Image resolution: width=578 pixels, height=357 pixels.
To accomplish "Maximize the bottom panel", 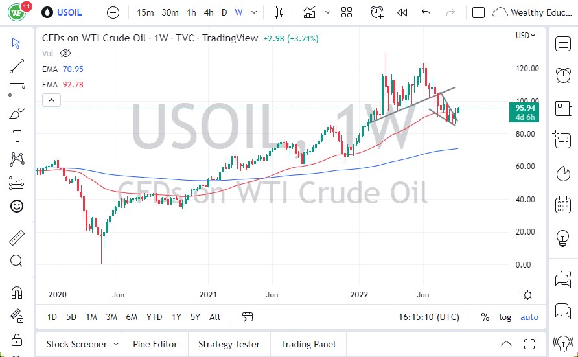I will click(x=529, y=344).
